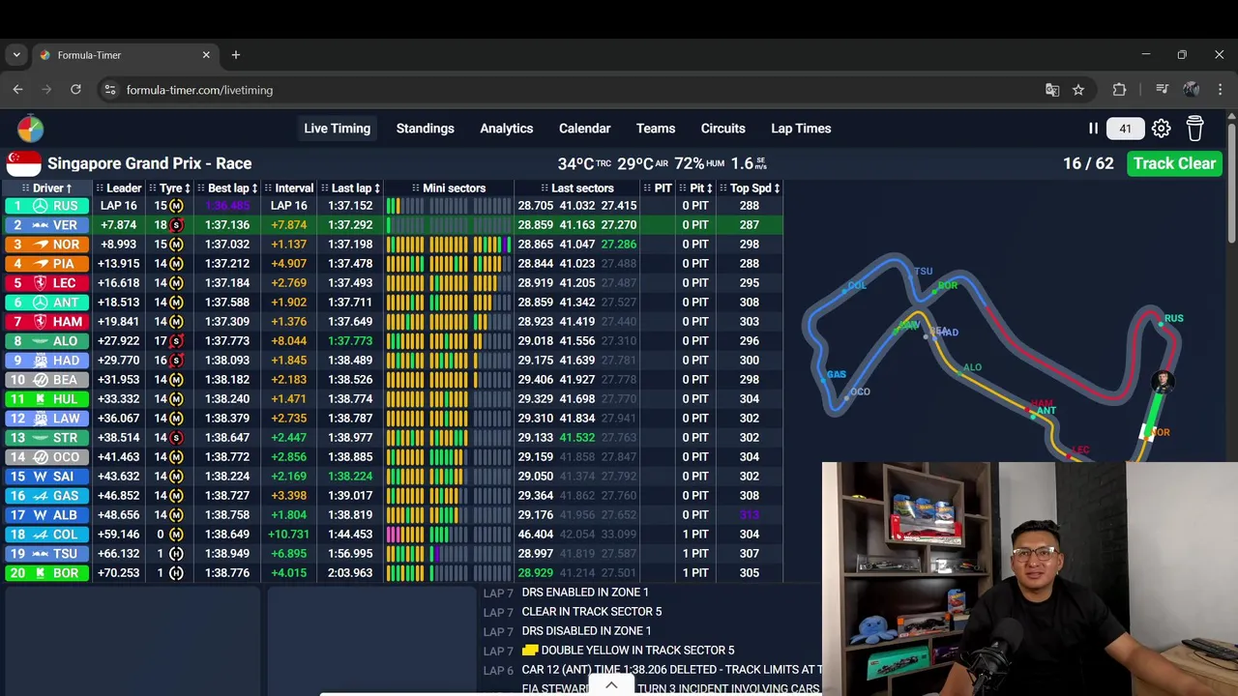Go to the Calendar page
The image size is (1238, 696).
[x=584, y=129]
